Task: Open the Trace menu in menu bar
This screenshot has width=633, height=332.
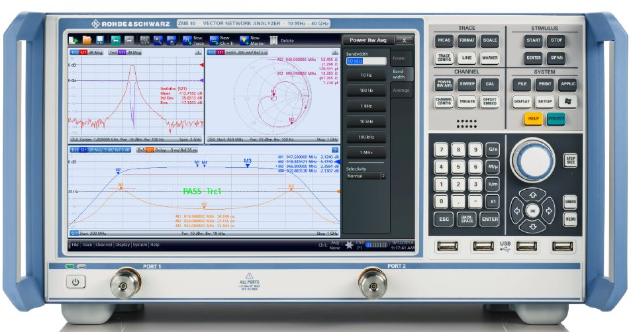Action: [87, 245]
